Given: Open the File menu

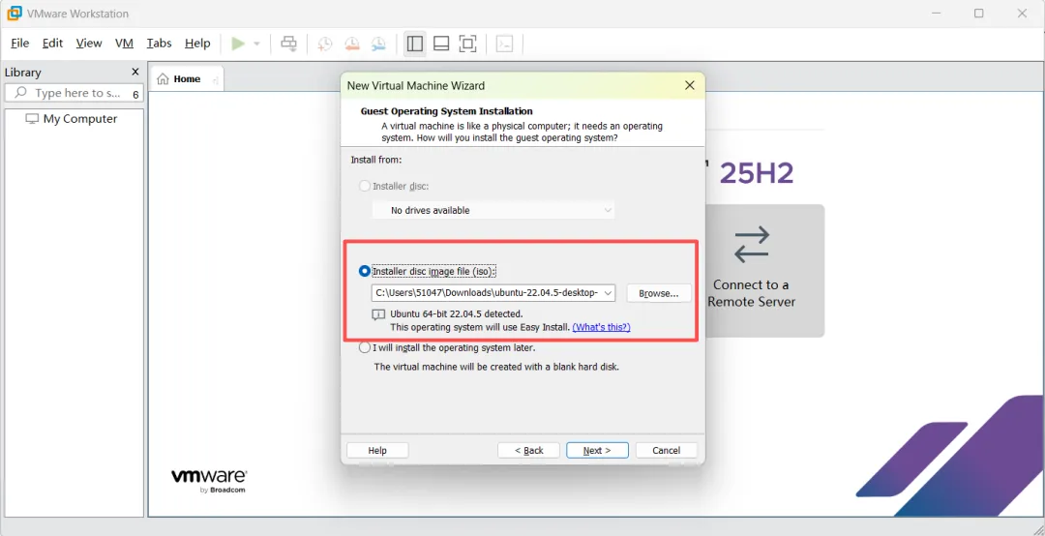Looking at the screenshot, I should click(20, 44).
